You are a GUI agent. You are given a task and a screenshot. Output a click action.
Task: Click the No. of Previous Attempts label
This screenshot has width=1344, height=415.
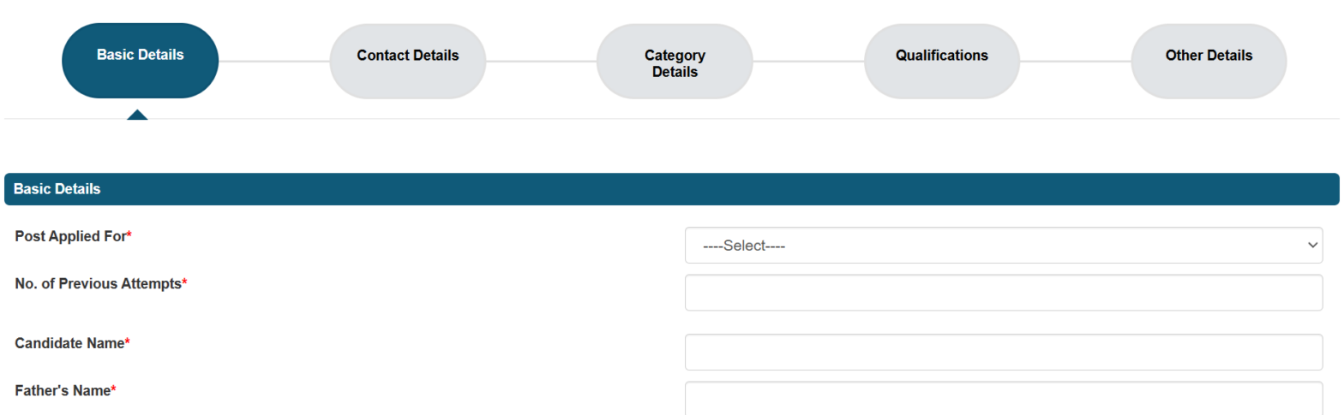pyautogui.click(x=98, y=283)
